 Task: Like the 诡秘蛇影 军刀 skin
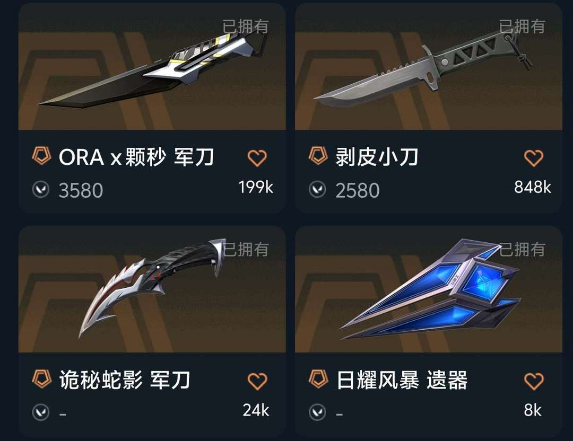pyautogui.click(x=257, y=381)
